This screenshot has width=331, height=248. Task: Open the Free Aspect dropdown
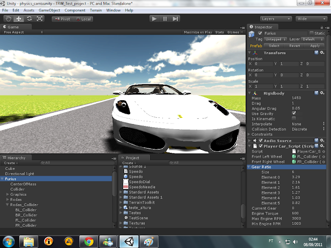[23, 32]
